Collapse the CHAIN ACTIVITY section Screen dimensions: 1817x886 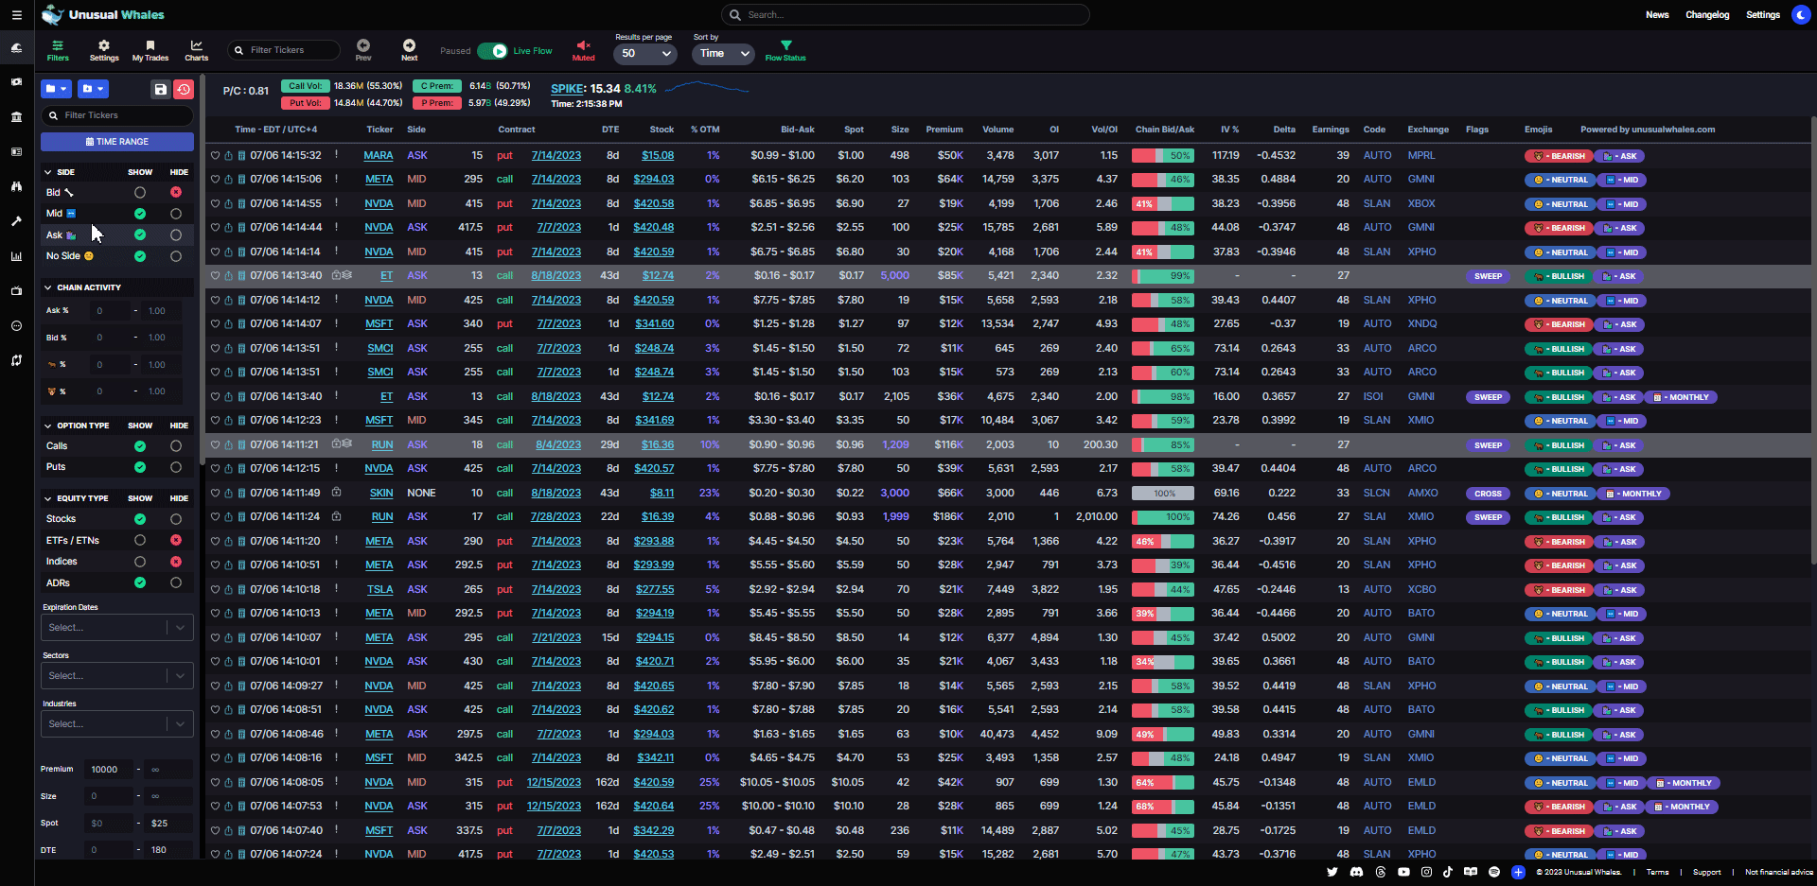click(48, 287)
